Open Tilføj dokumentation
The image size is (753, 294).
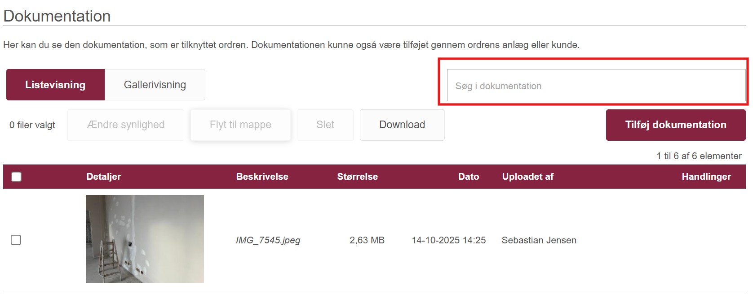[675, 125]
